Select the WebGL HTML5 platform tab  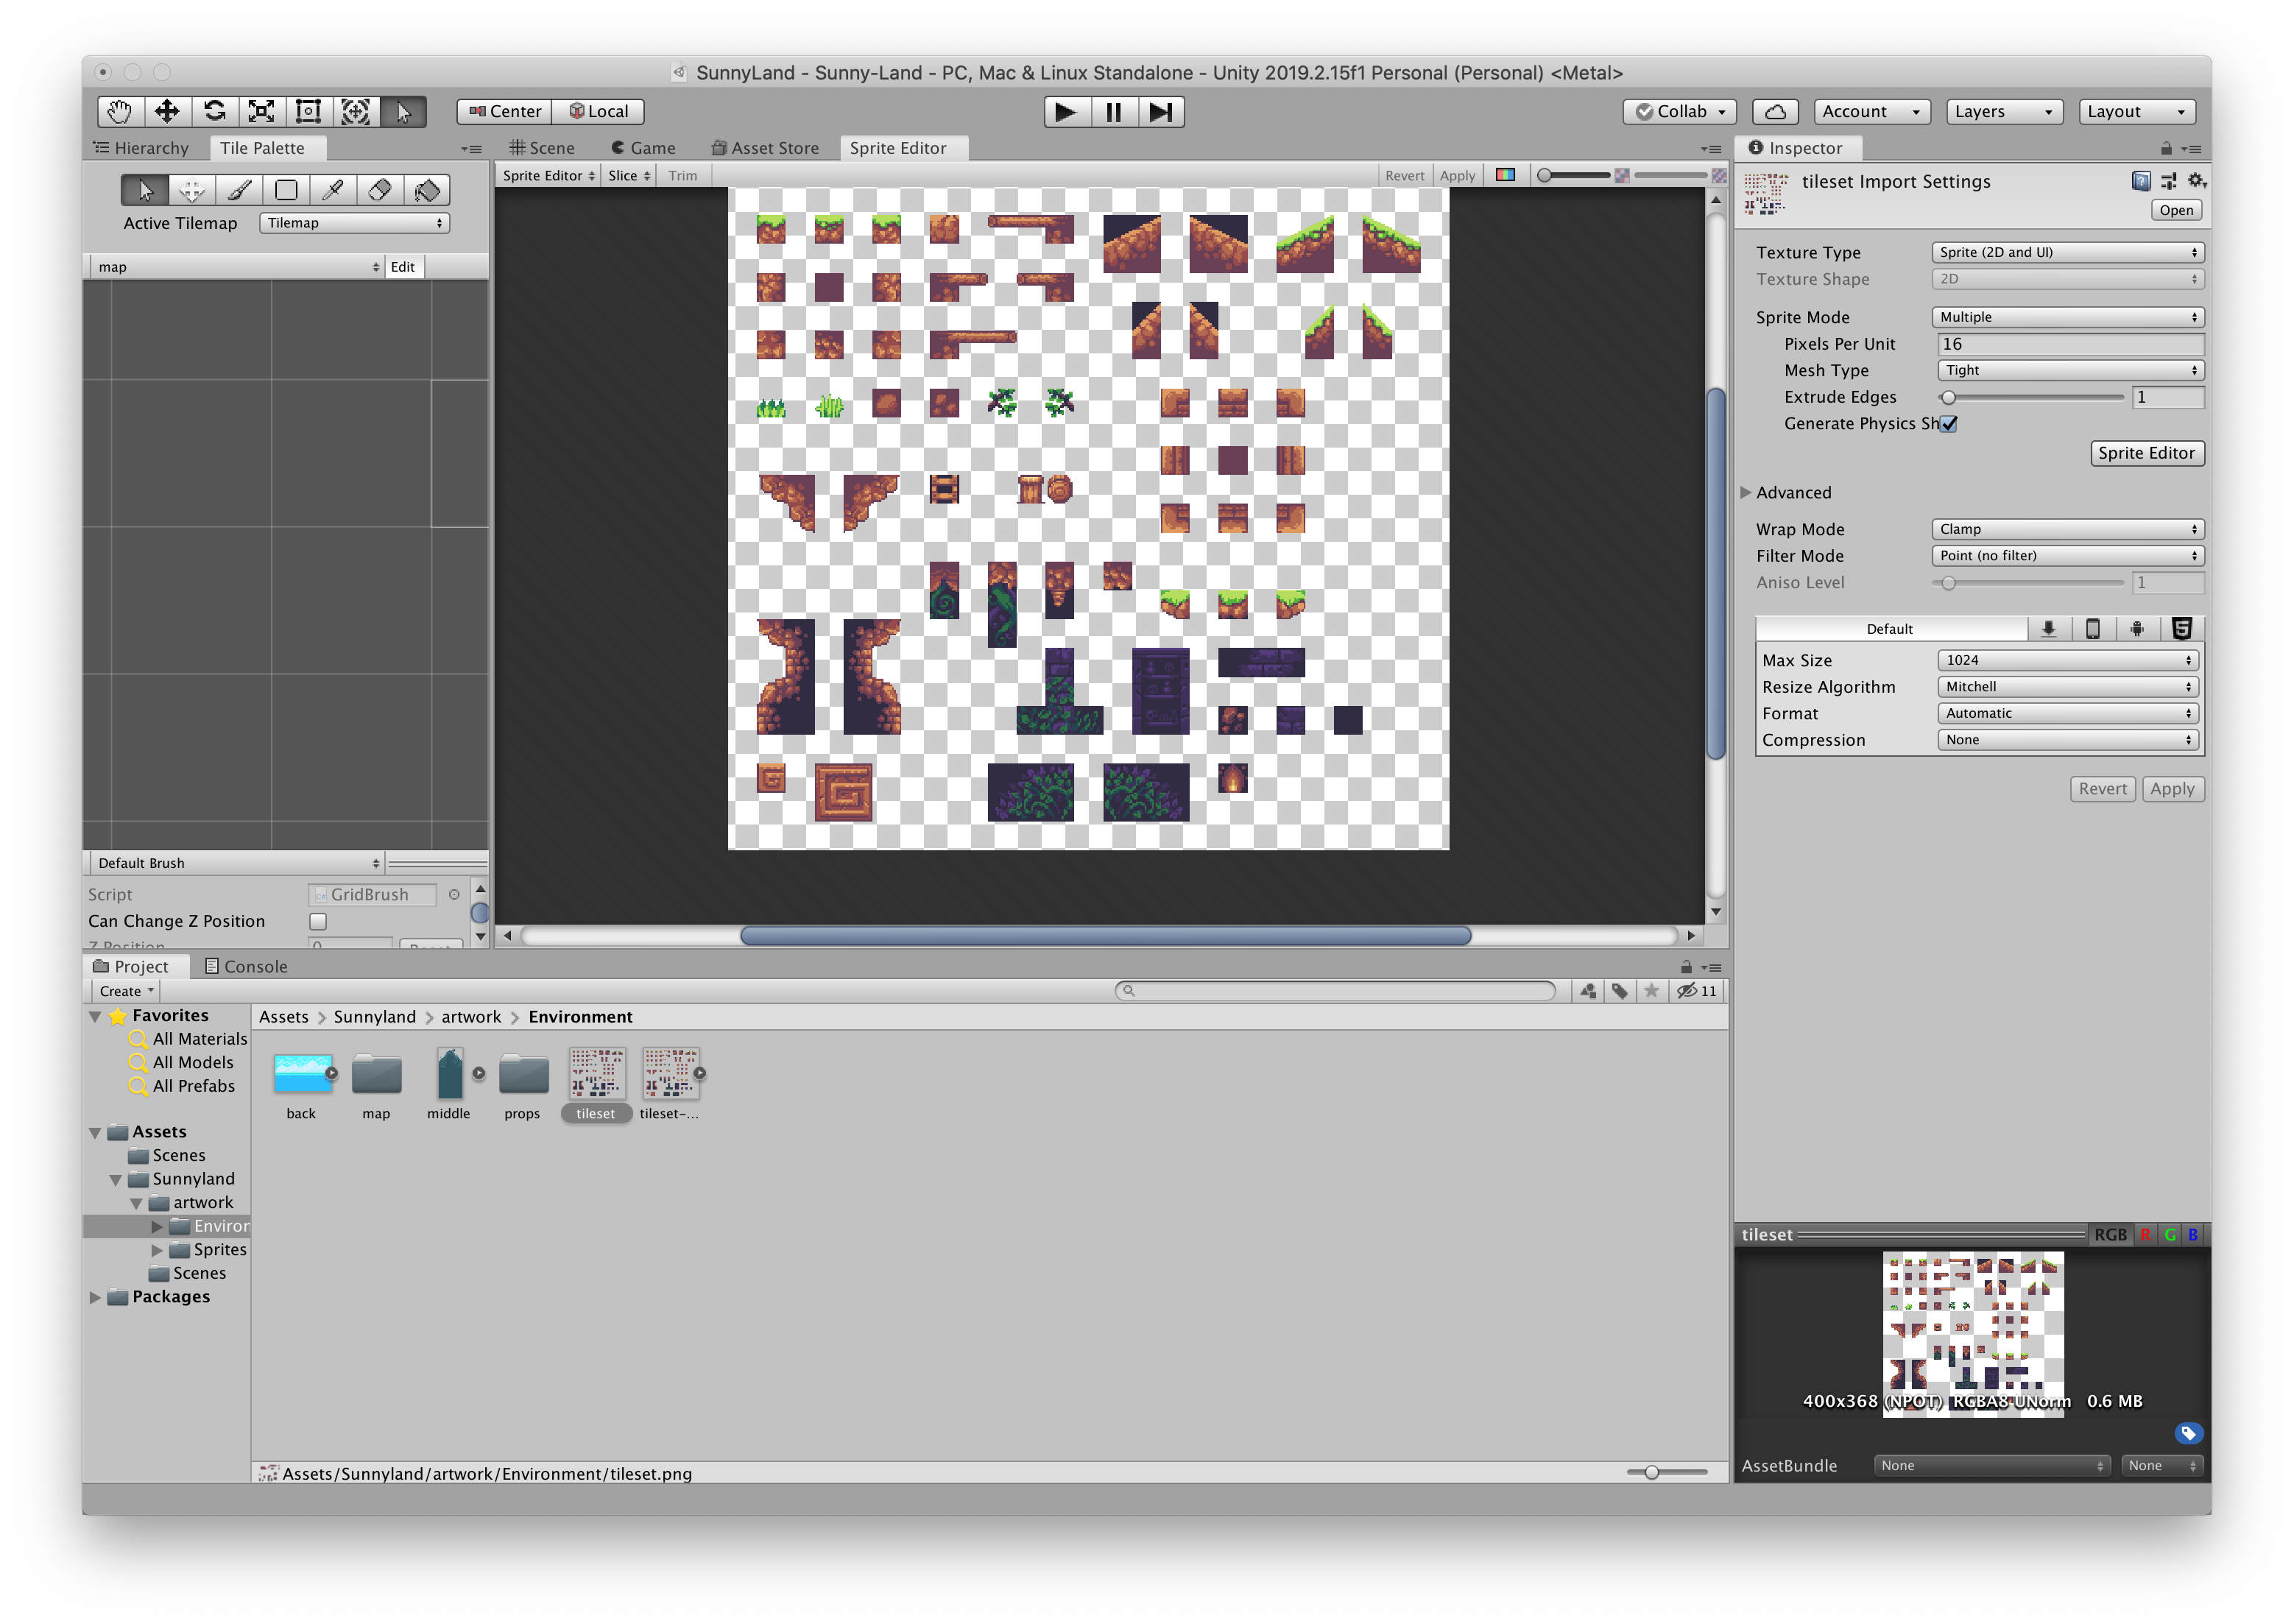2182,628
